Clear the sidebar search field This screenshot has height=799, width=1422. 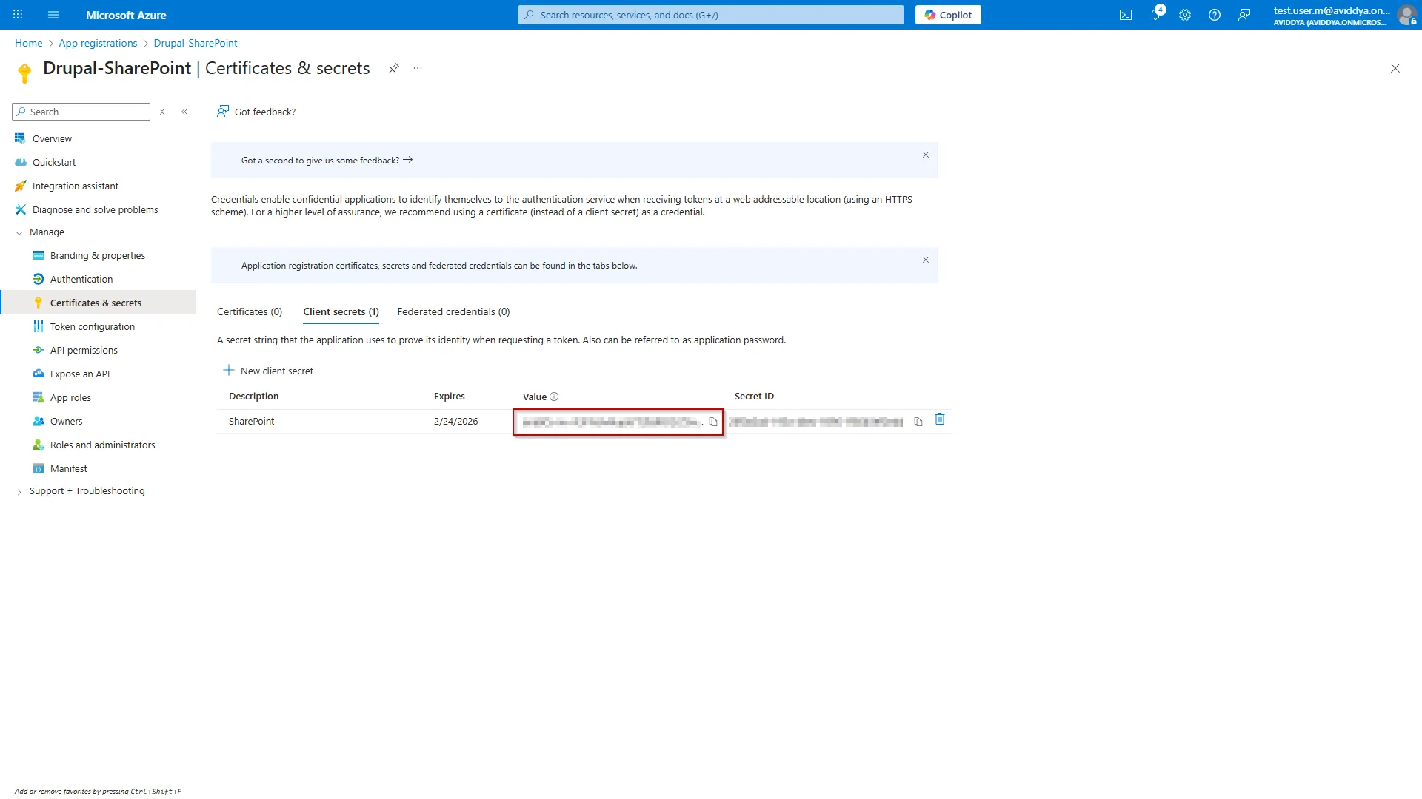(162, 112)
